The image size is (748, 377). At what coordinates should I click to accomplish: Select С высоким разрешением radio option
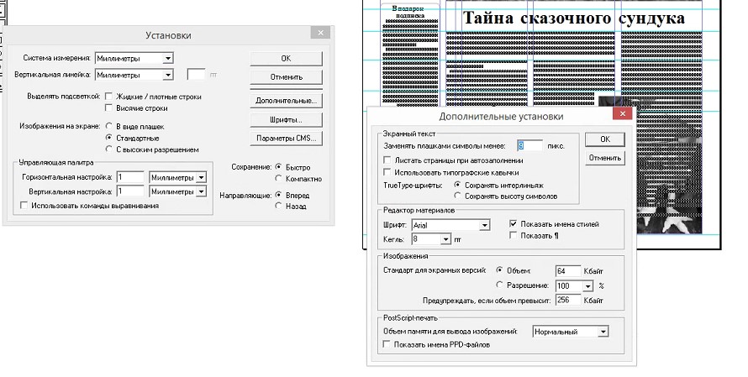[108, 149]
